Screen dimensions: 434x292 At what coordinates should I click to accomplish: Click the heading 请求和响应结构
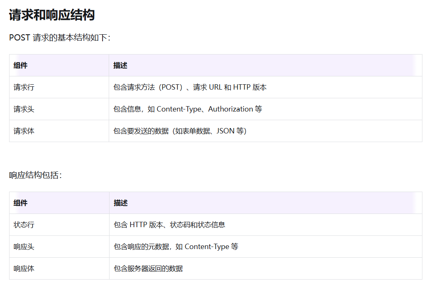point(52,15)
